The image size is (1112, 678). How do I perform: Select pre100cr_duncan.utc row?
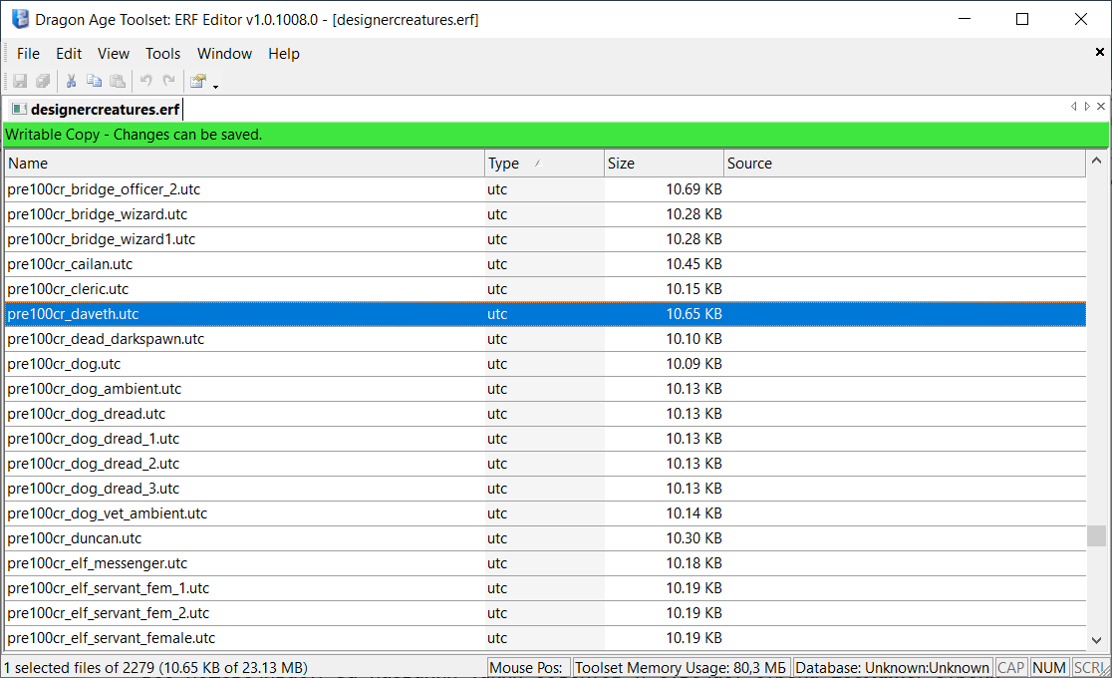tap(545, 538)
